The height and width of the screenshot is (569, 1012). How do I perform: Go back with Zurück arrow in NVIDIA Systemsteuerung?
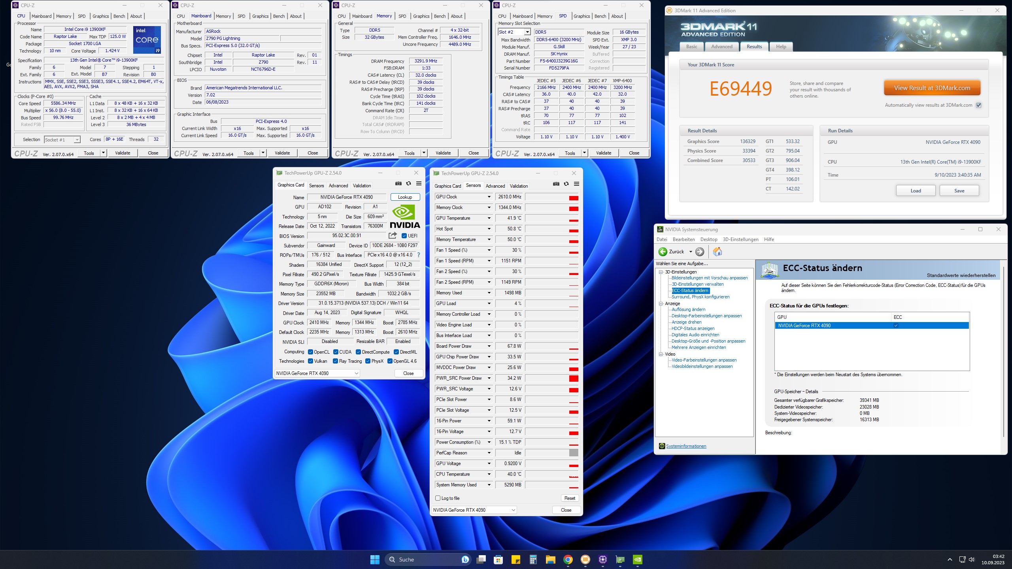[663, 252]
